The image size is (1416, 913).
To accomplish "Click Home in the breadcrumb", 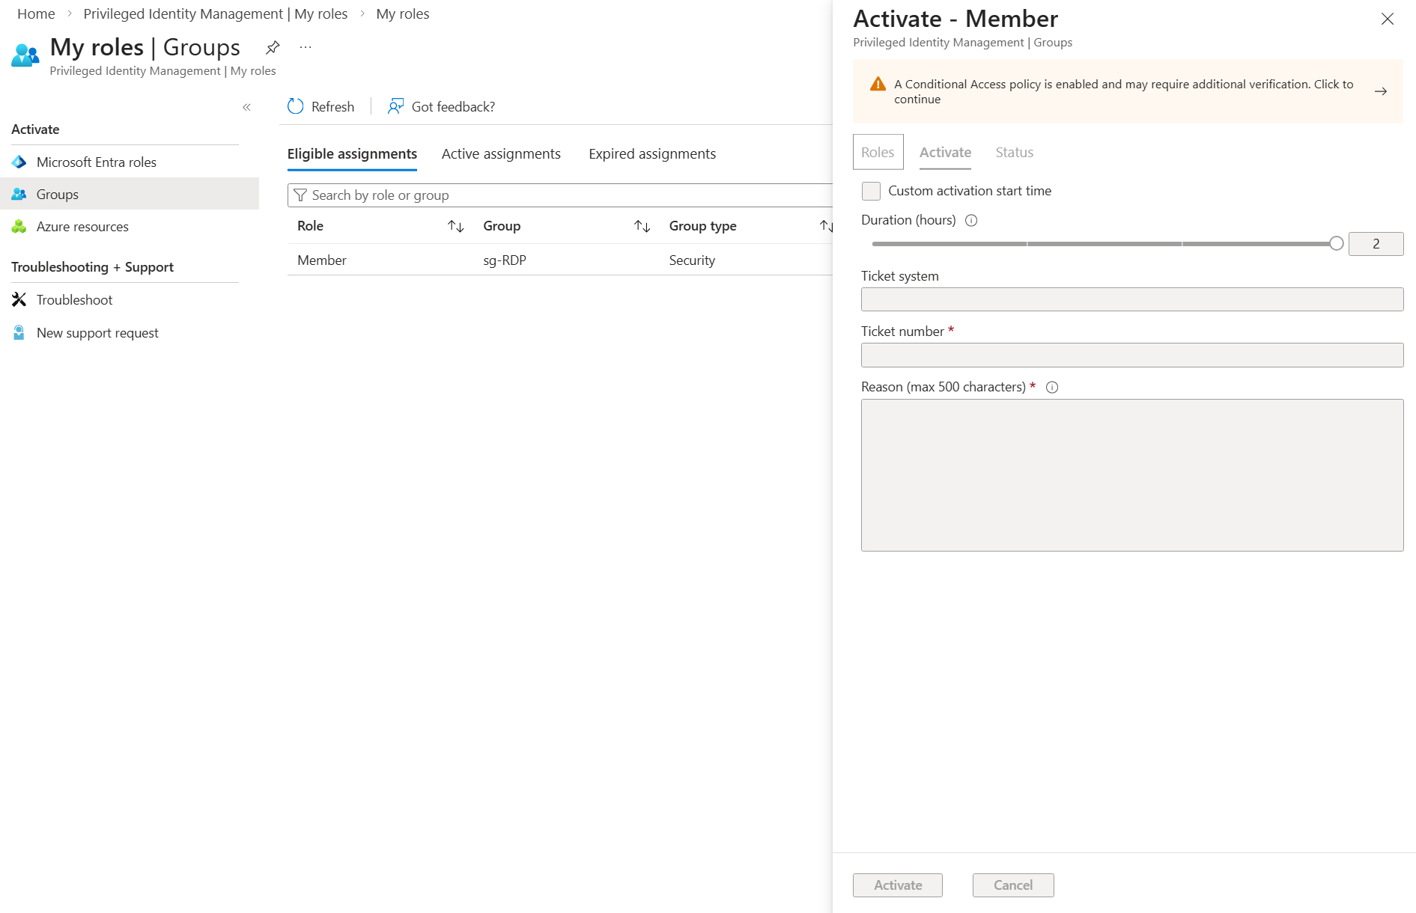I will (36, 13).
